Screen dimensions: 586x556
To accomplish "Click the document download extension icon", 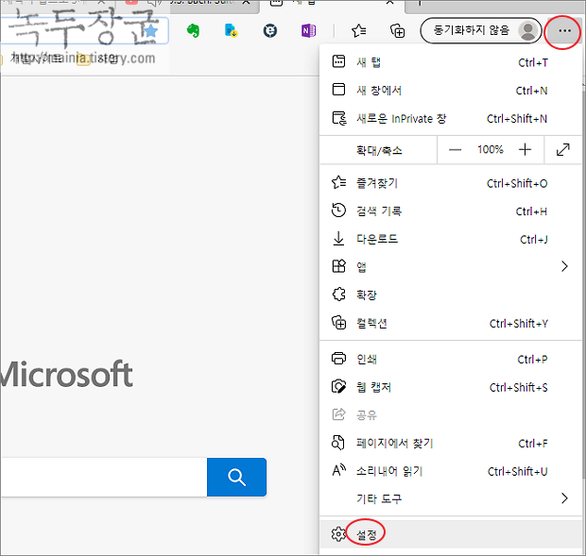I will 232,31.
